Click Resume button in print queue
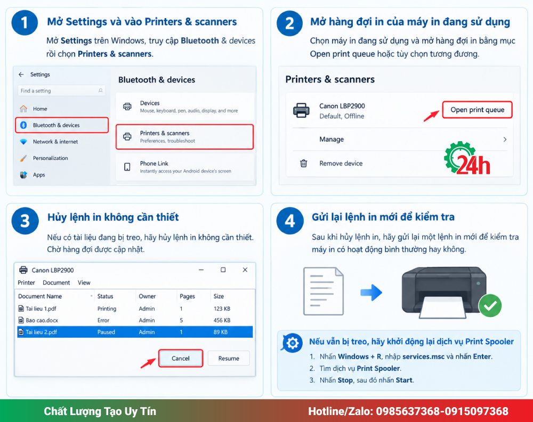Viewport: 533px width, 422px height. pyautogui.click(x=229, y=358)
